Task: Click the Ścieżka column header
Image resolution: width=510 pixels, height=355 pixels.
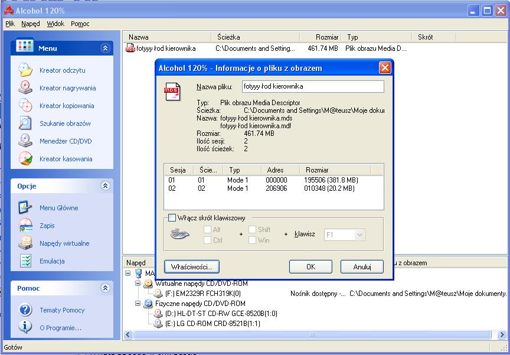Action: [256, 37]
